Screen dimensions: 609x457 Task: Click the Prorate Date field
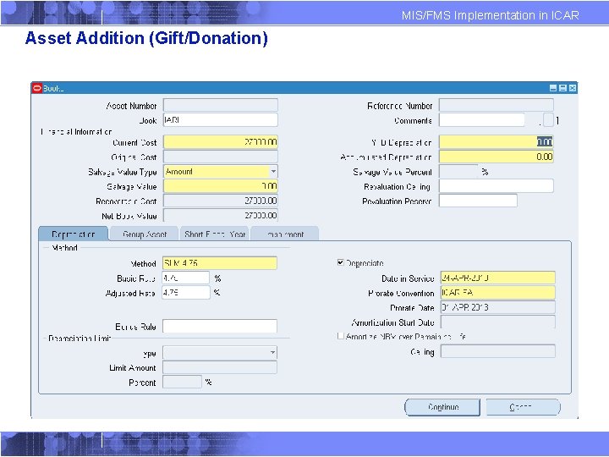tap(498, 307)
